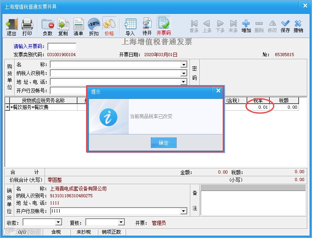
Task: Click the 货物或应税劳务名称 column header
Action: [43, 100]
